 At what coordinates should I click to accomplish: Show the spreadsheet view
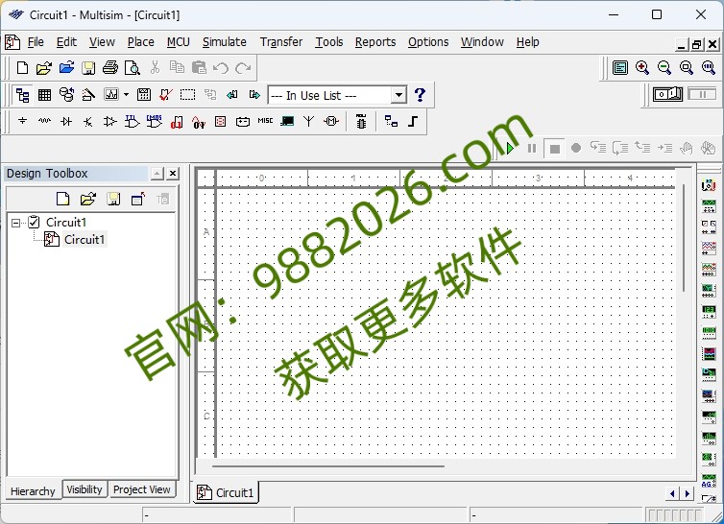[44, 95]
